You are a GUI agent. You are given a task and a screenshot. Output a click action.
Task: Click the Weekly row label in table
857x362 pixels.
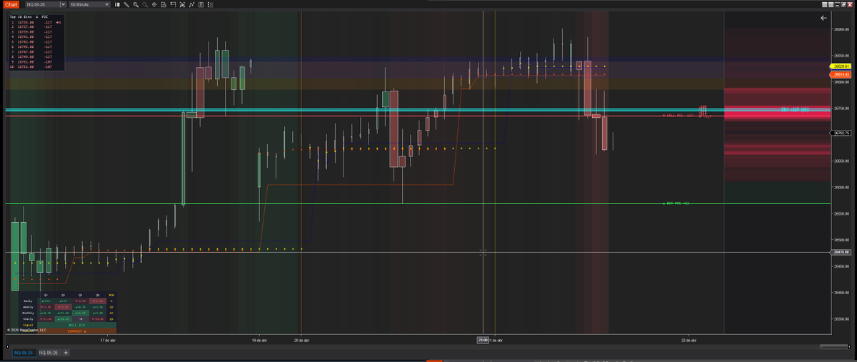(x=28, y=307)
